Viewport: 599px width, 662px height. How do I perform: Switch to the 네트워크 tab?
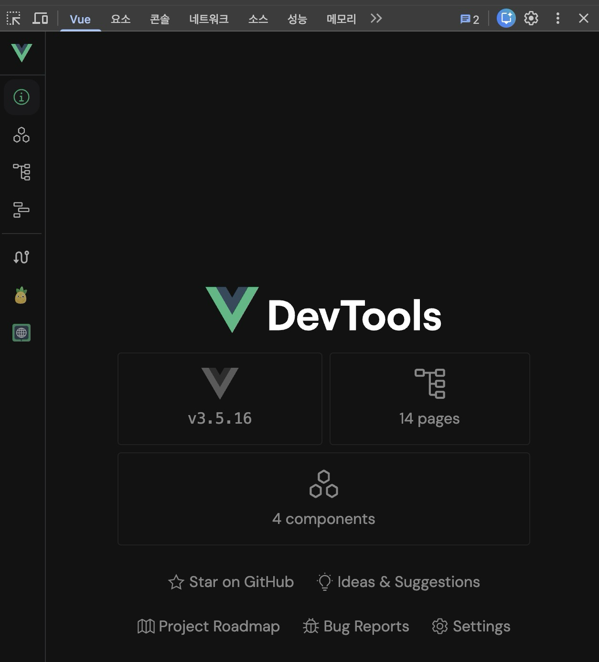coord(208,19)
